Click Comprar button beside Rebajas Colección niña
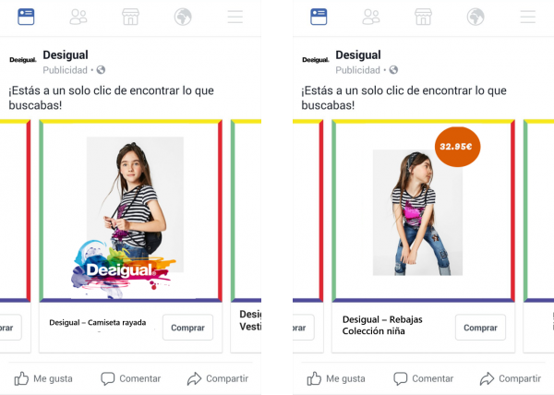 coord(480,328)
